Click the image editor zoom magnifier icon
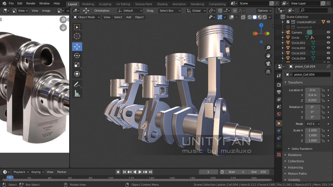The width and height of the screenshot is (333, 187). (63, 20)
